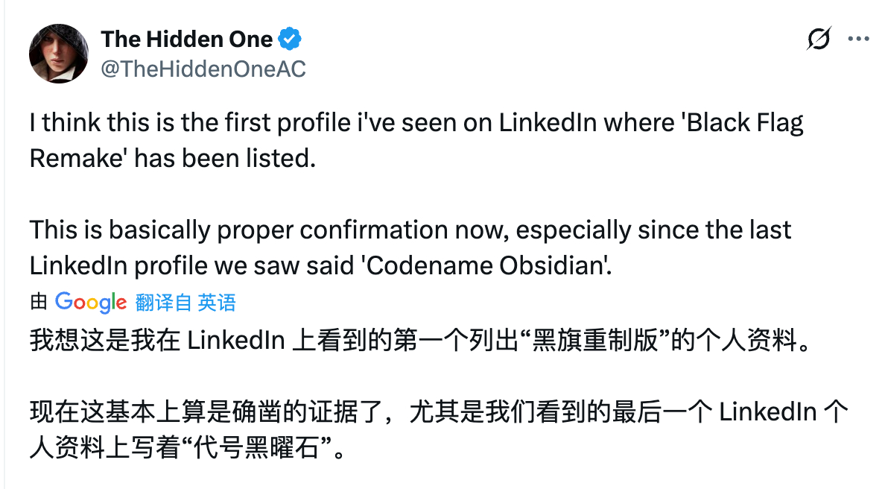Click the English line starting "This is basically"
885x489 pixels.
coord(410,230)
